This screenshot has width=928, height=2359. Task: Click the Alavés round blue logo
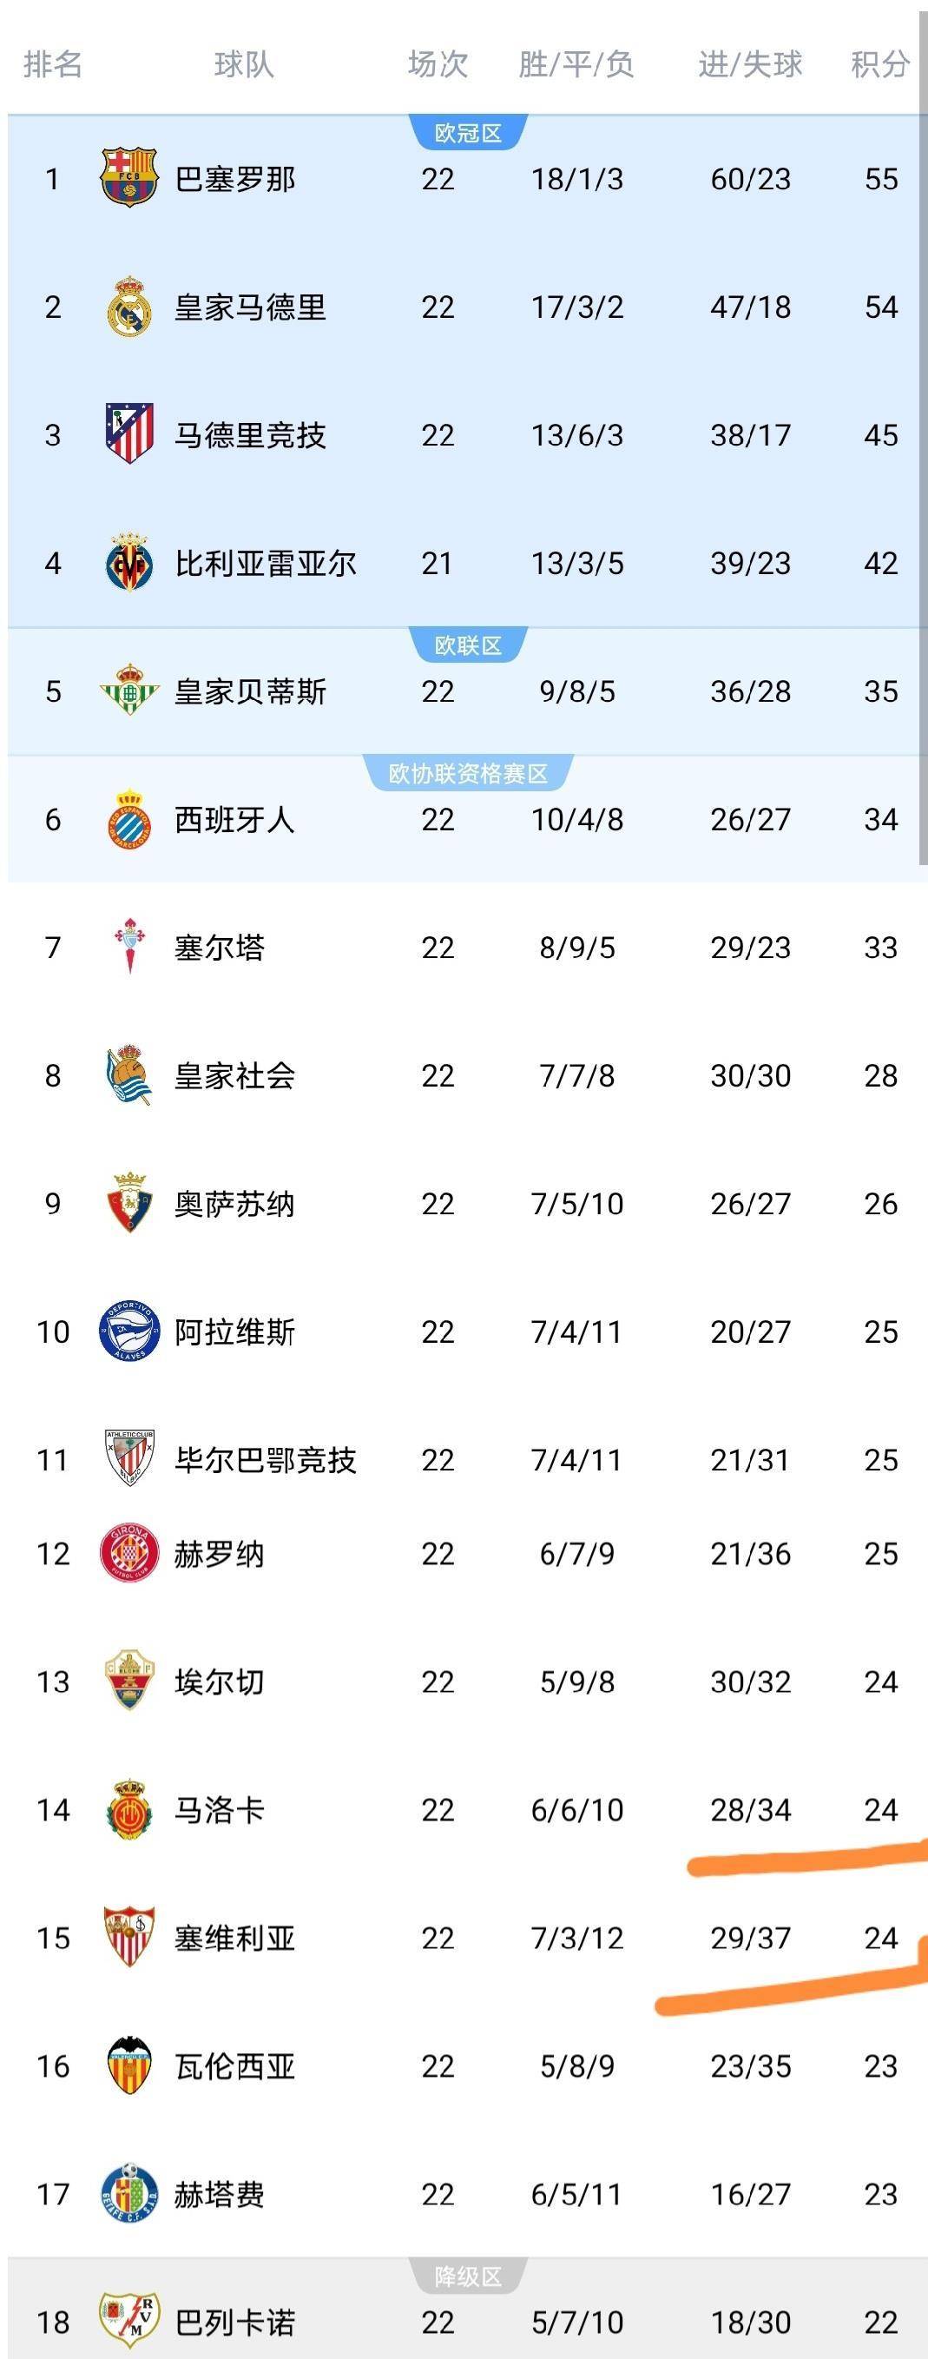coord(129,1331)
